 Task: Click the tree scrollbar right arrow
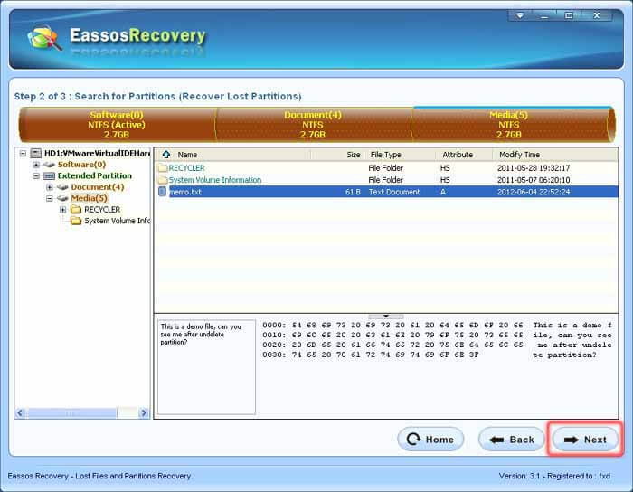pos(144,413)
